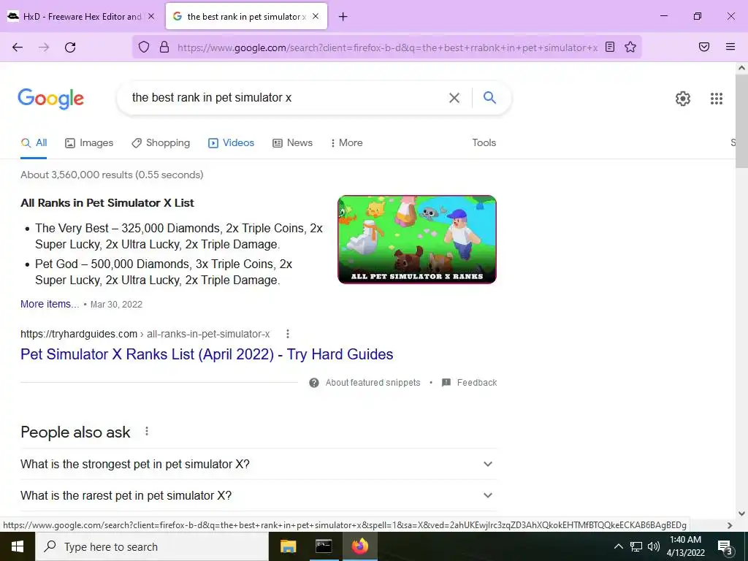Open the More search categories menu
This screenshot has height=561, width=748.
pos(346,142)
